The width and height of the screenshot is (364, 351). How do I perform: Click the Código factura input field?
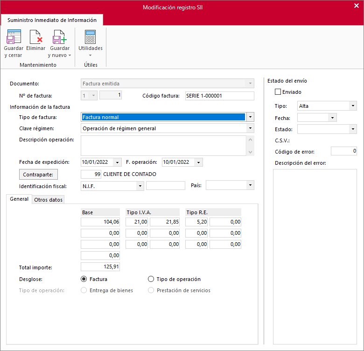(x=220, y=96)
